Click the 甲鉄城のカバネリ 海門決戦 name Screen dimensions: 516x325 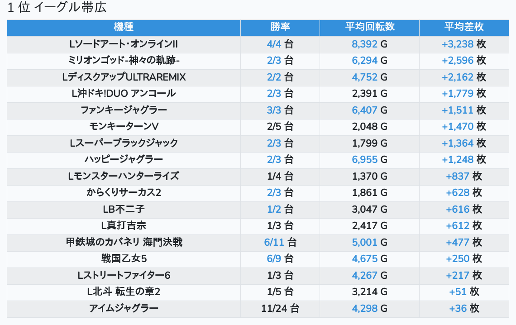(x=124, y=243)
